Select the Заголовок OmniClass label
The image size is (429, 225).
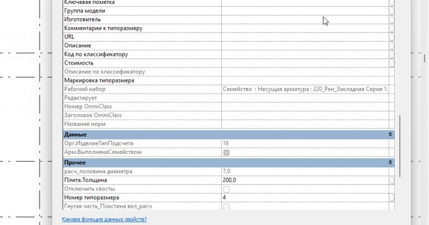tap(93, 115)
